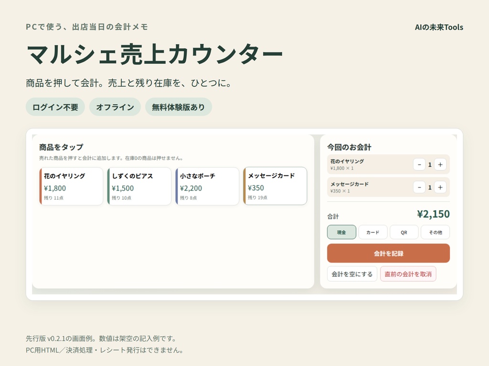Click the 合計 label
Image resolution: width=489 pixels, height=366 pixels.
(333, 216)
